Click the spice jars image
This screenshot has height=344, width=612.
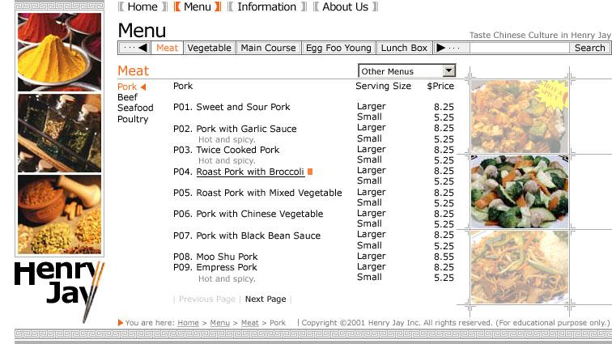pyautogui.click(x=59, y=134)
